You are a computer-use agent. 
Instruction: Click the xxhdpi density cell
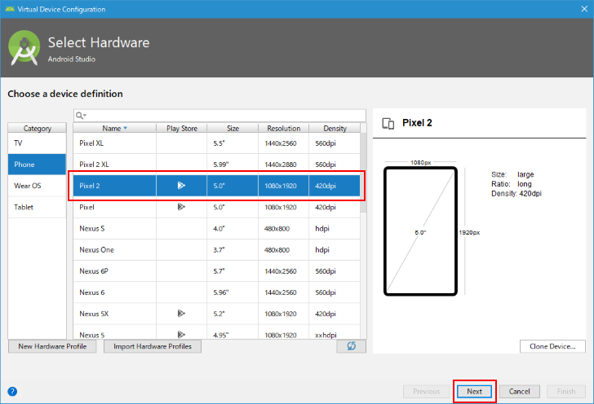[335, 335]
